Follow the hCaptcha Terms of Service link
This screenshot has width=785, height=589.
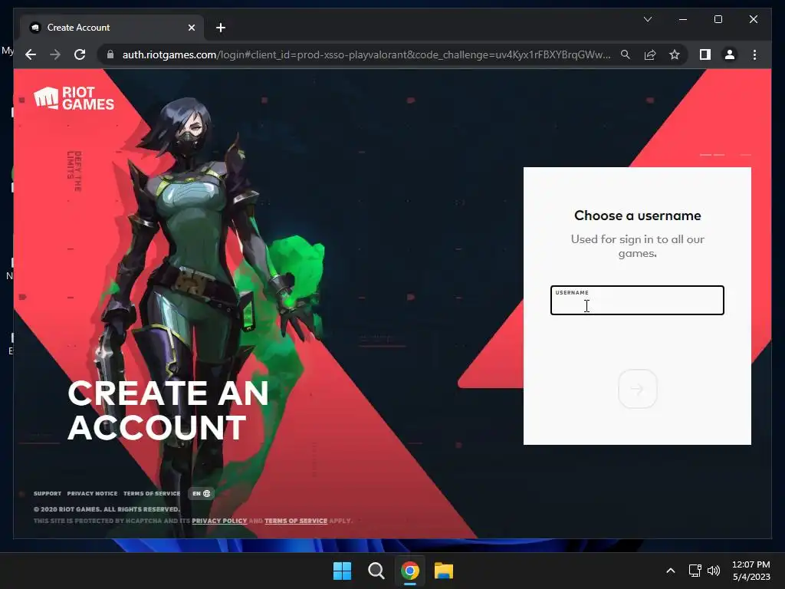pos(296,521)
